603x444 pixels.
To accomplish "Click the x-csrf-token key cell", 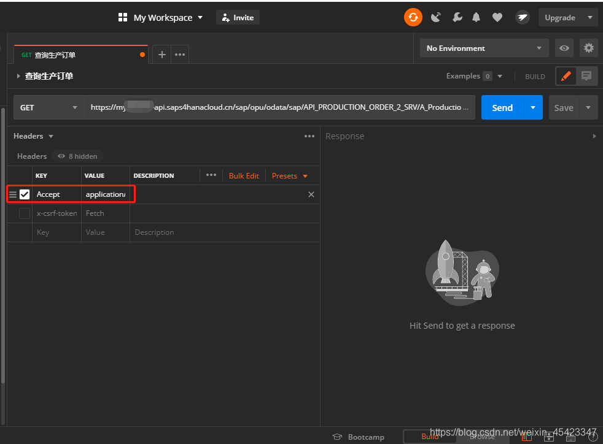I will 57,213.
